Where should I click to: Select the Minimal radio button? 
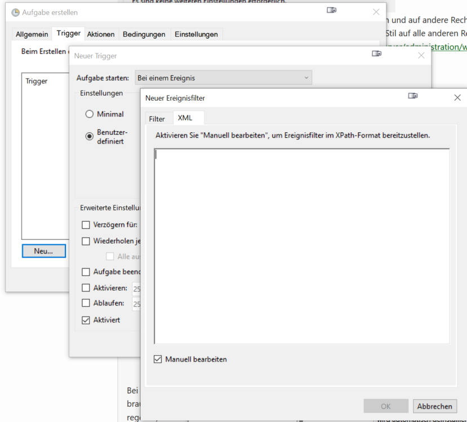90,114
